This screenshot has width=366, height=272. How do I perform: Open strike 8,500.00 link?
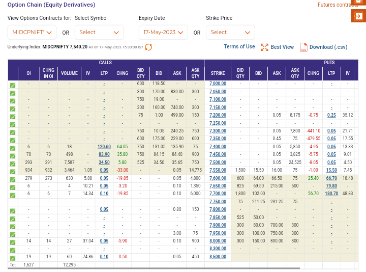click(x=218, y=257)
